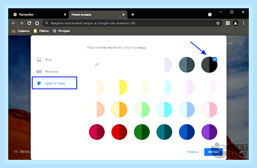The image size is (257, 168).
Task: Click the forward navigation arrow
Action: 22,23
